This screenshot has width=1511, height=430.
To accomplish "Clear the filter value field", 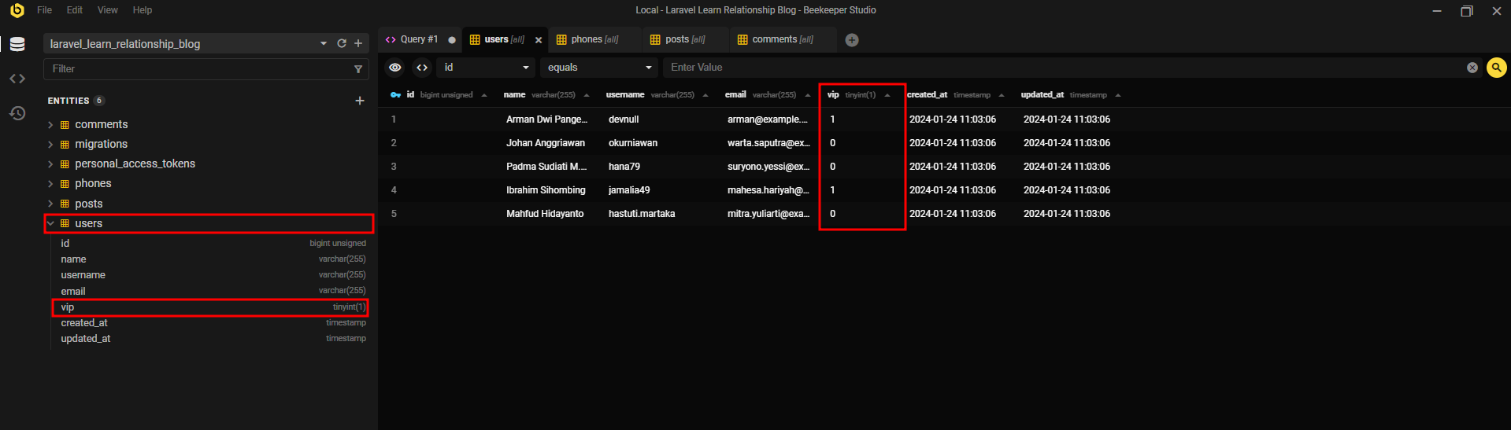I will pyautogui.click(x=1472, y=68).
